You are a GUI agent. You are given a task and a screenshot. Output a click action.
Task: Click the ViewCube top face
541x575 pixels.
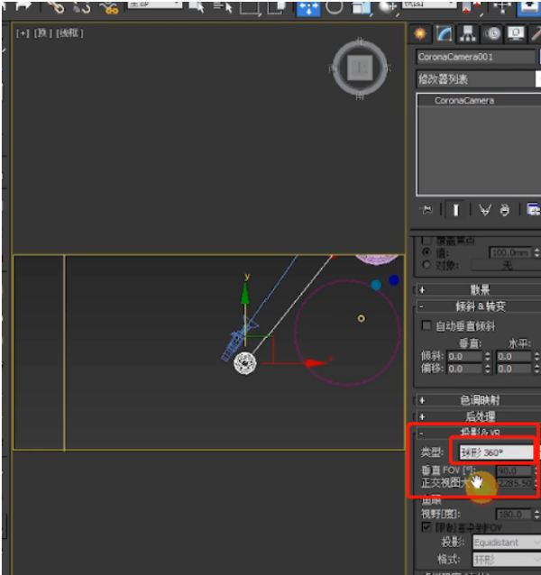360,68
